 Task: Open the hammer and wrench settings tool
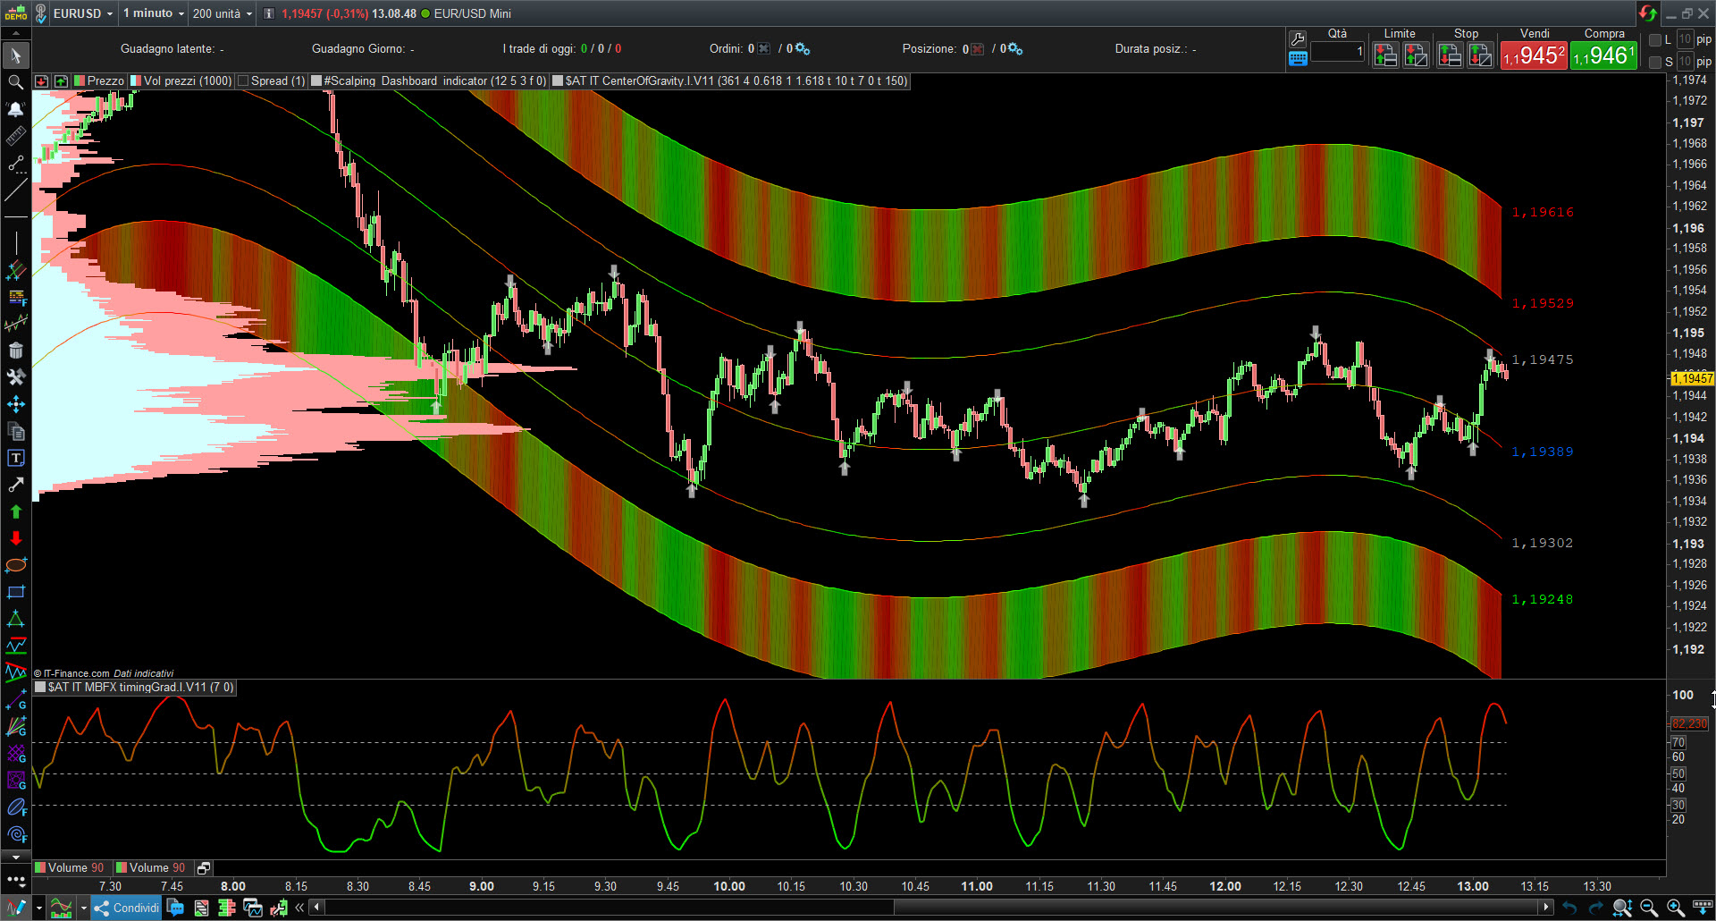coord(15,377)
